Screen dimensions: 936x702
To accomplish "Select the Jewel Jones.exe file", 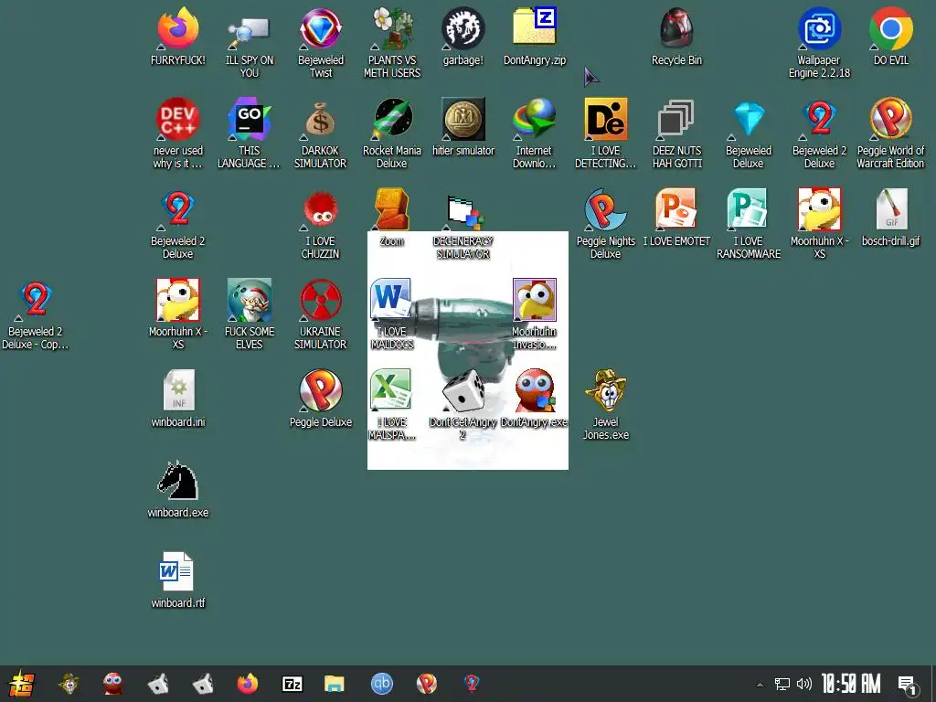I will pos(606,406).
